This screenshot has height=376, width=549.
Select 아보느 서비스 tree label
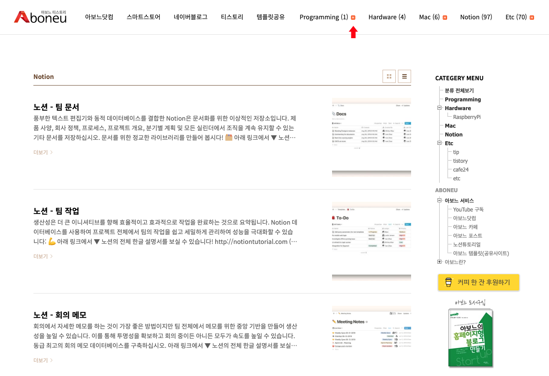pos(459,201)
